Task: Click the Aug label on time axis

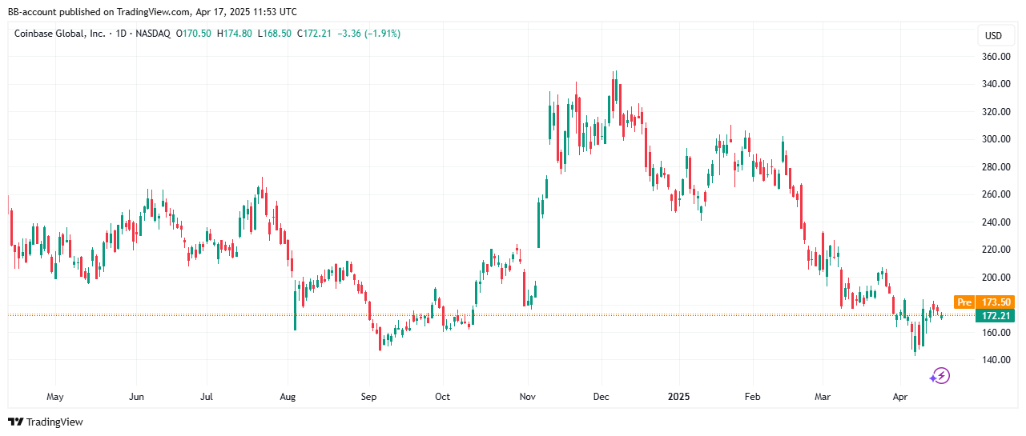Action: 288,396
